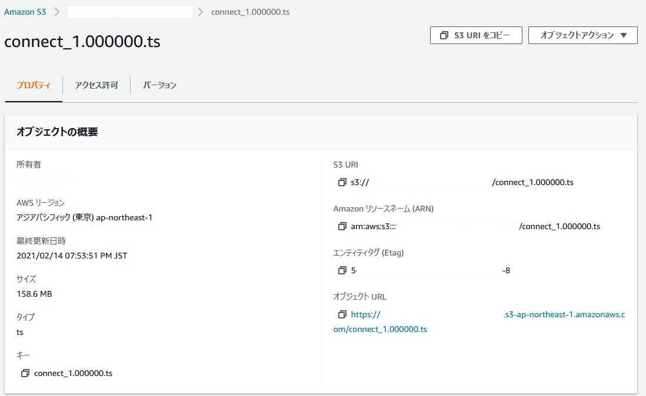This screenshot has height=396, width=646.
Task: Copy the S3 URI with its copy icon
Action: tap(342, 182)
